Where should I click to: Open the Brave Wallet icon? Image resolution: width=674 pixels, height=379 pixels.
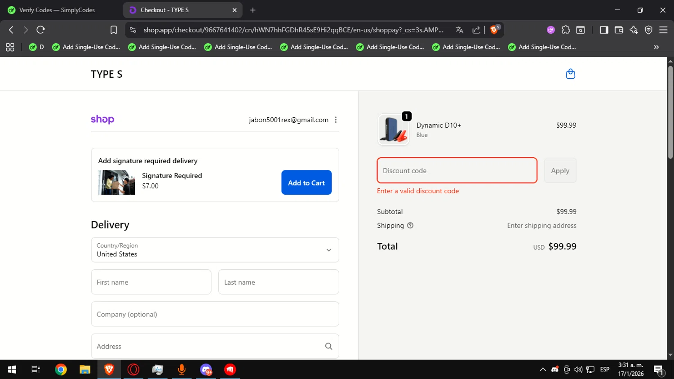(x=619, y=30)
